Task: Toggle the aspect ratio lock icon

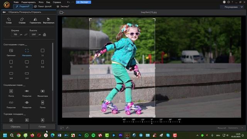Action: coord(44,35)
